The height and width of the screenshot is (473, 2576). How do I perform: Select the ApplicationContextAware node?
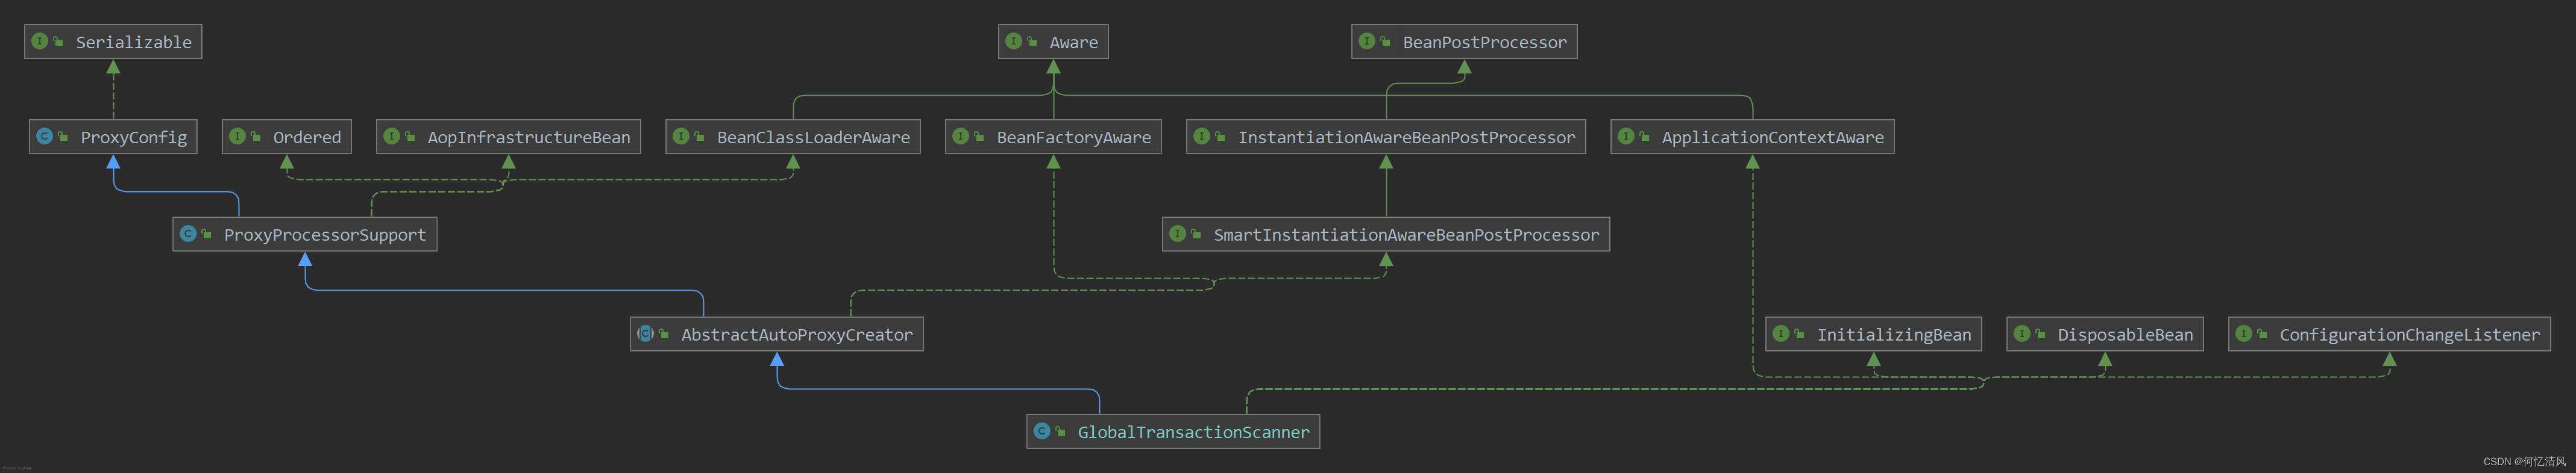1752,137
